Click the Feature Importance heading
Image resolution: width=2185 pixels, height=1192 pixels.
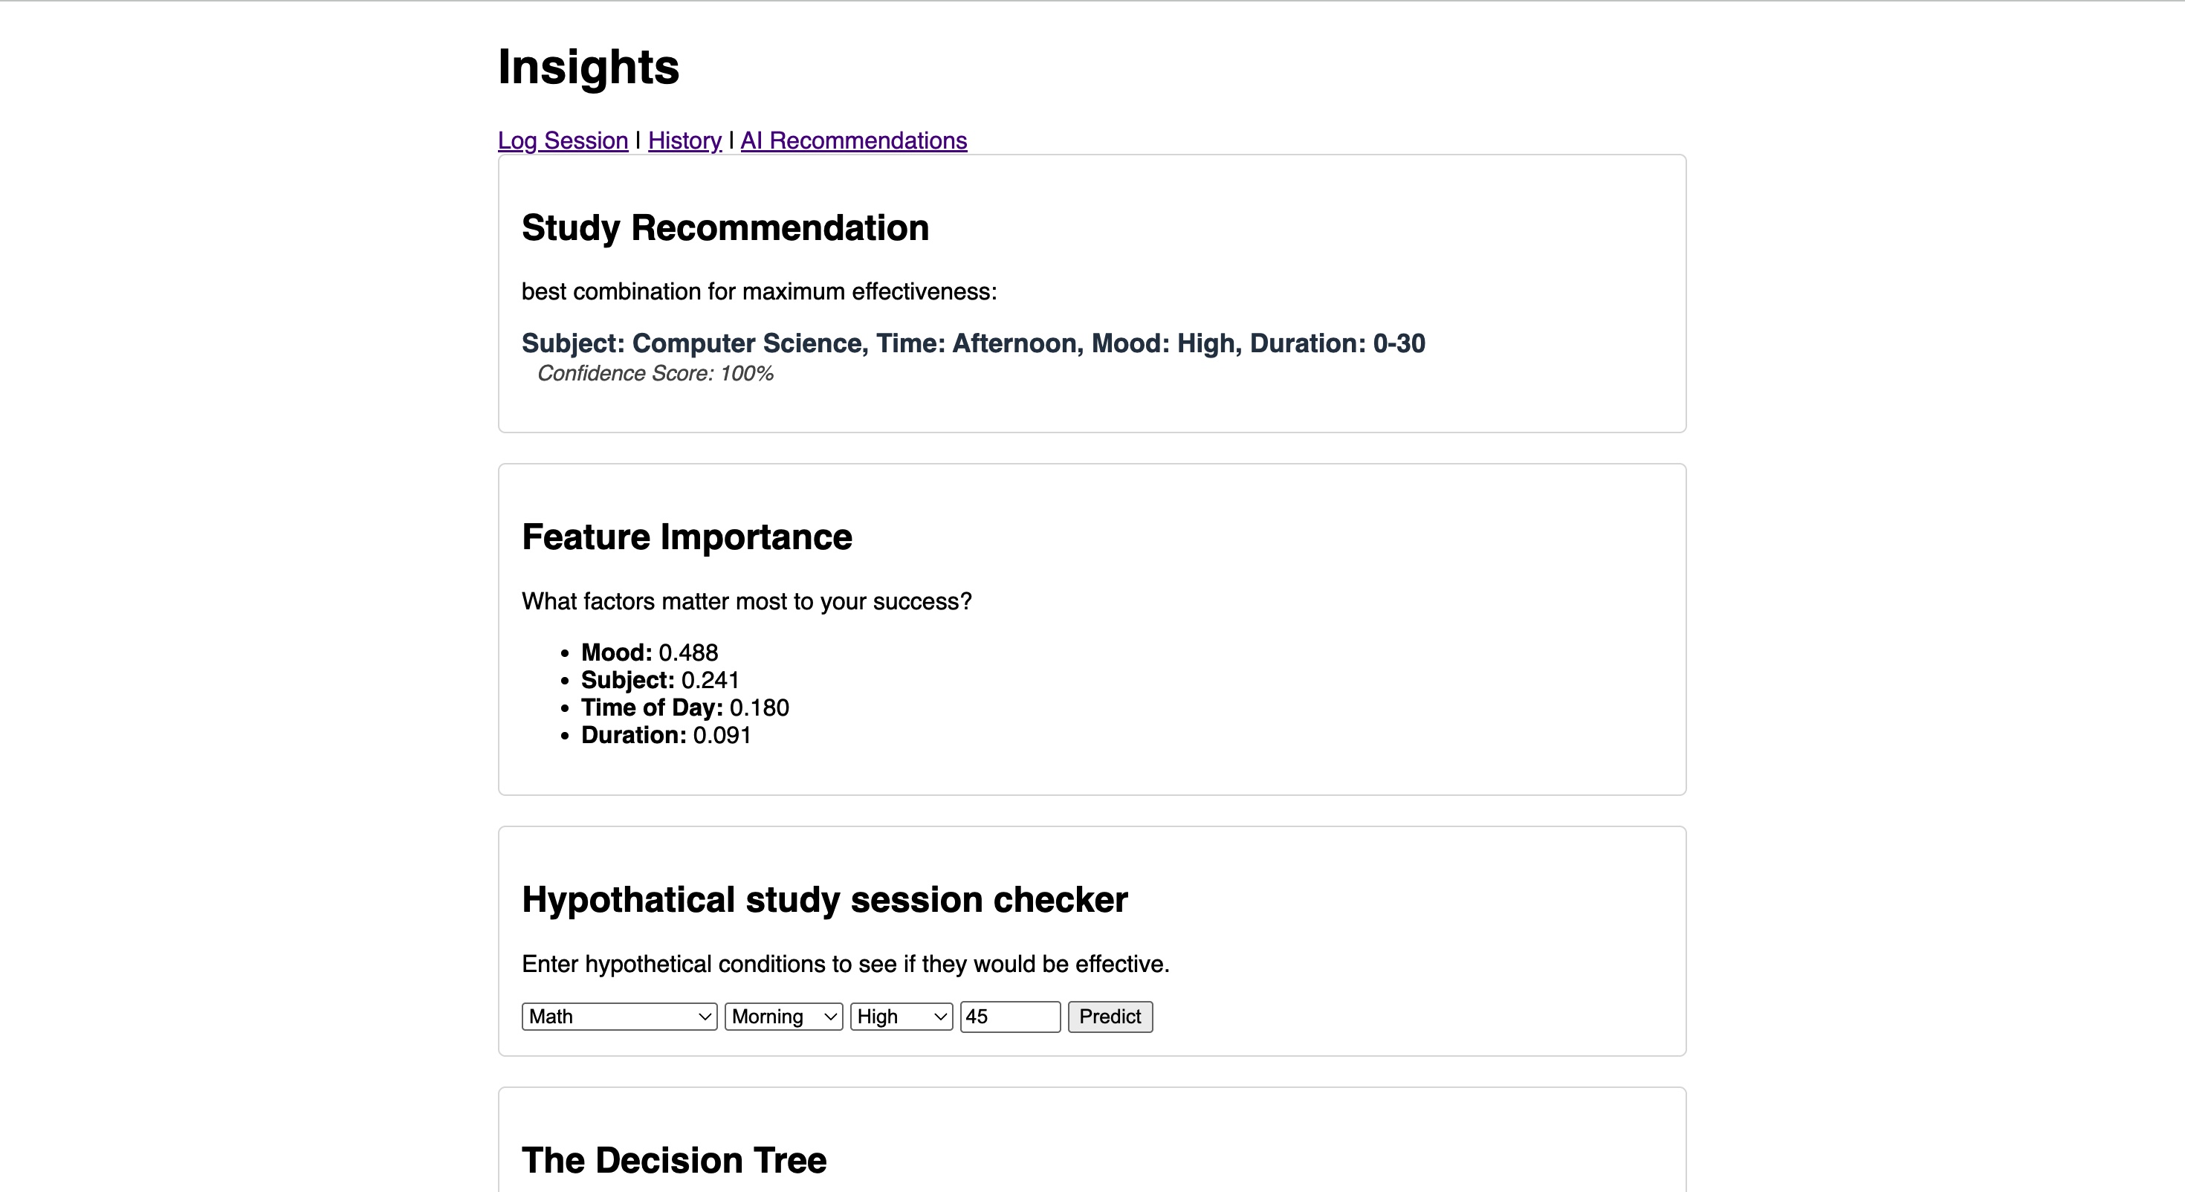[686, 537]
